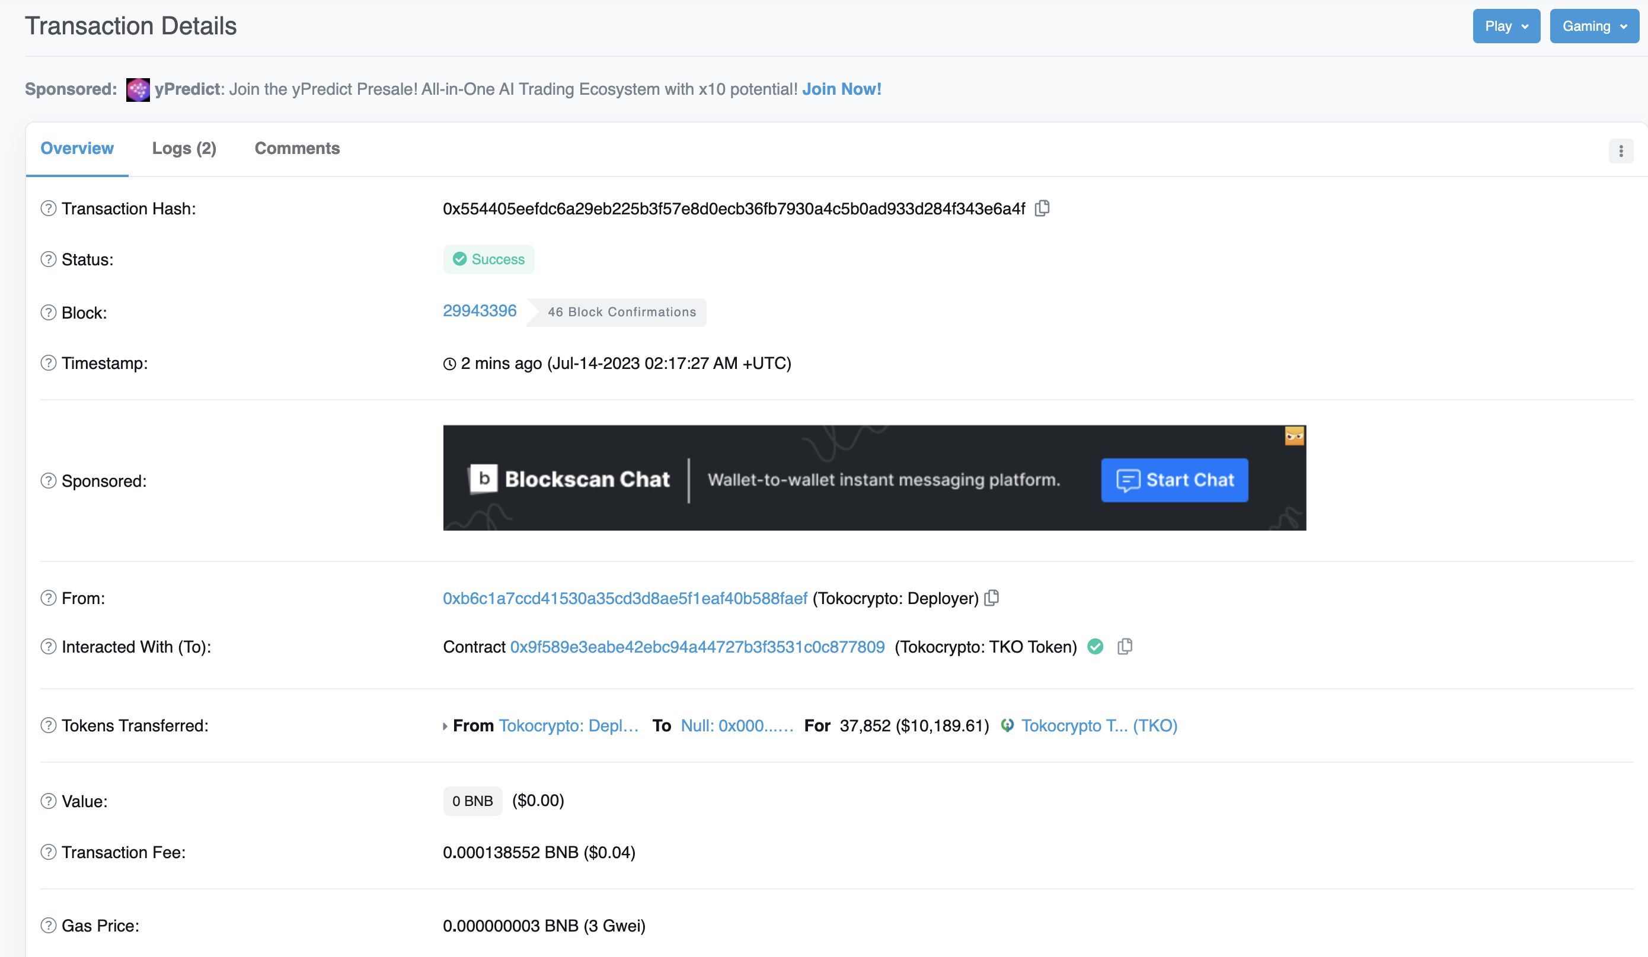The image size is (1648, 957).
Task: Click the ($0.00) value text
Action: tap(538, 800)
